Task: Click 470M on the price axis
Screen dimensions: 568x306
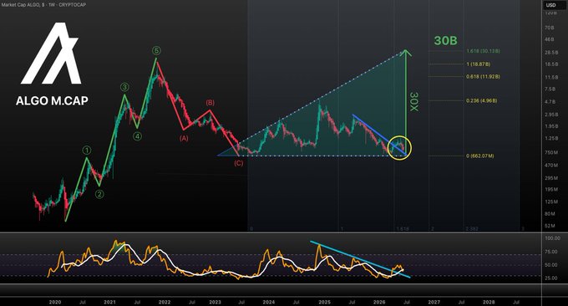Action: 551,166
